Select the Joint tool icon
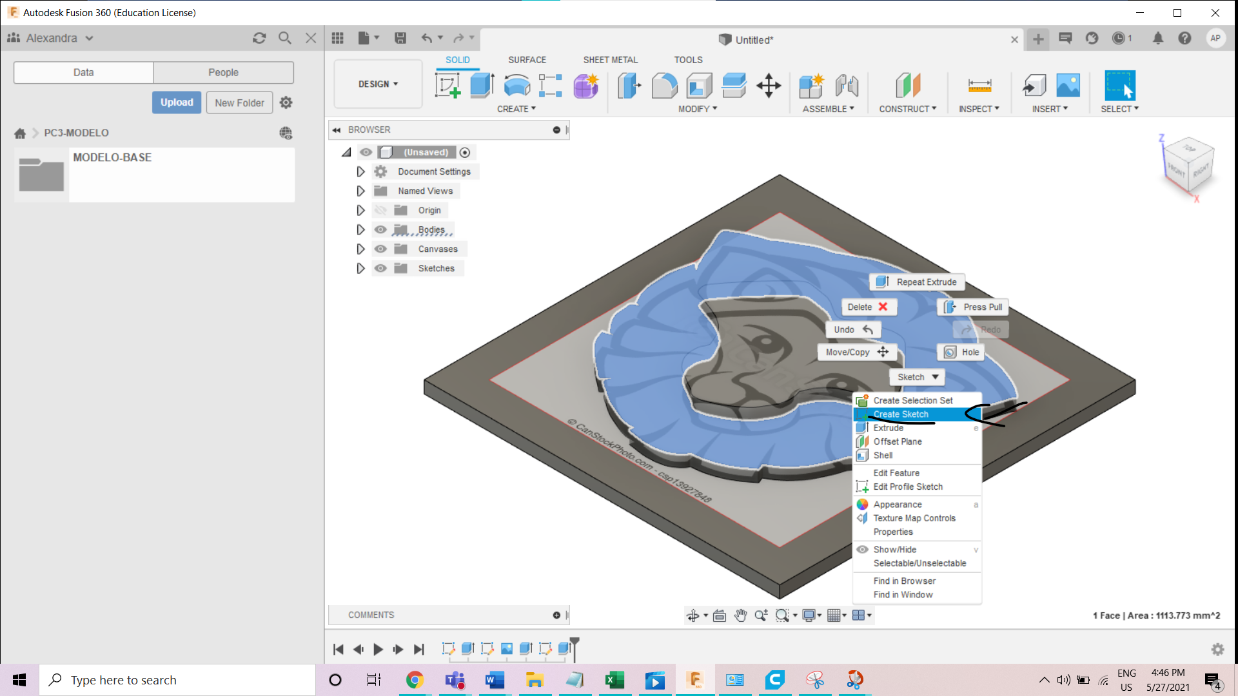The width and height of the screenshot is (1238, 696). coord(847,85)
